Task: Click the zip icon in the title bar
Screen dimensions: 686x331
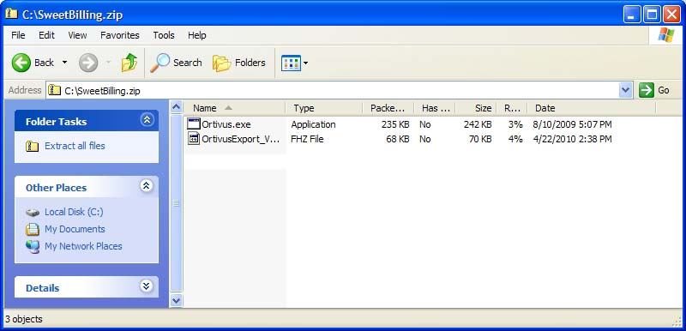Action: click(11, 14)
